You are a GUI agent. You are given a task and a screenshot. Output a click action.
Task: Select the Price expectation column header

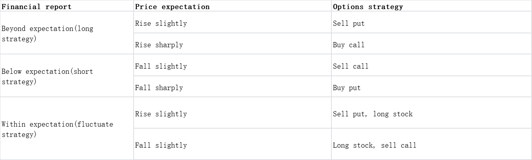click(172, 7)
